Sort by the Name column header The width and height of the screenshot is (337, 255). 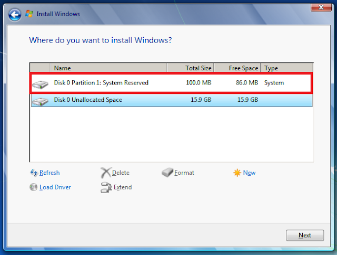coord(109,68)
